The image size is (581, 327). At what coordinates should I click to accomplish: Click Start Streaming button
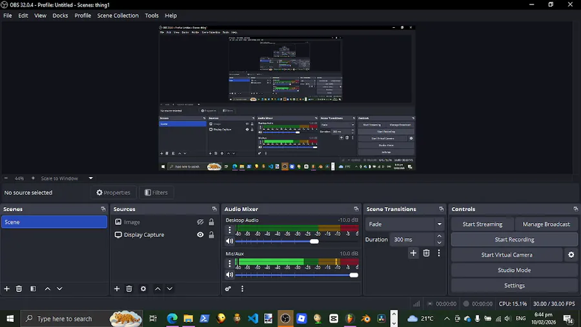pos(482,224)
